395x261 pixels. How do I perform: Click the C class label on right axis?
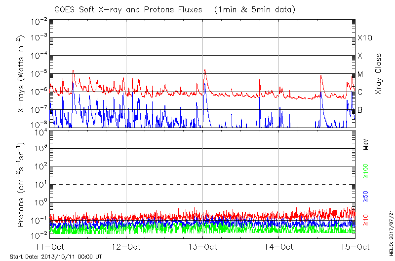coord(360,92)
